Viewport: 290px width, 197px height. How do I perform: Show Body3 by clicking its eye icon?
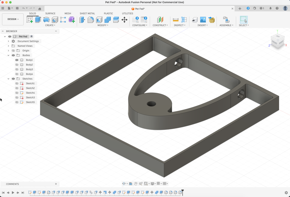tap(17, 69)
